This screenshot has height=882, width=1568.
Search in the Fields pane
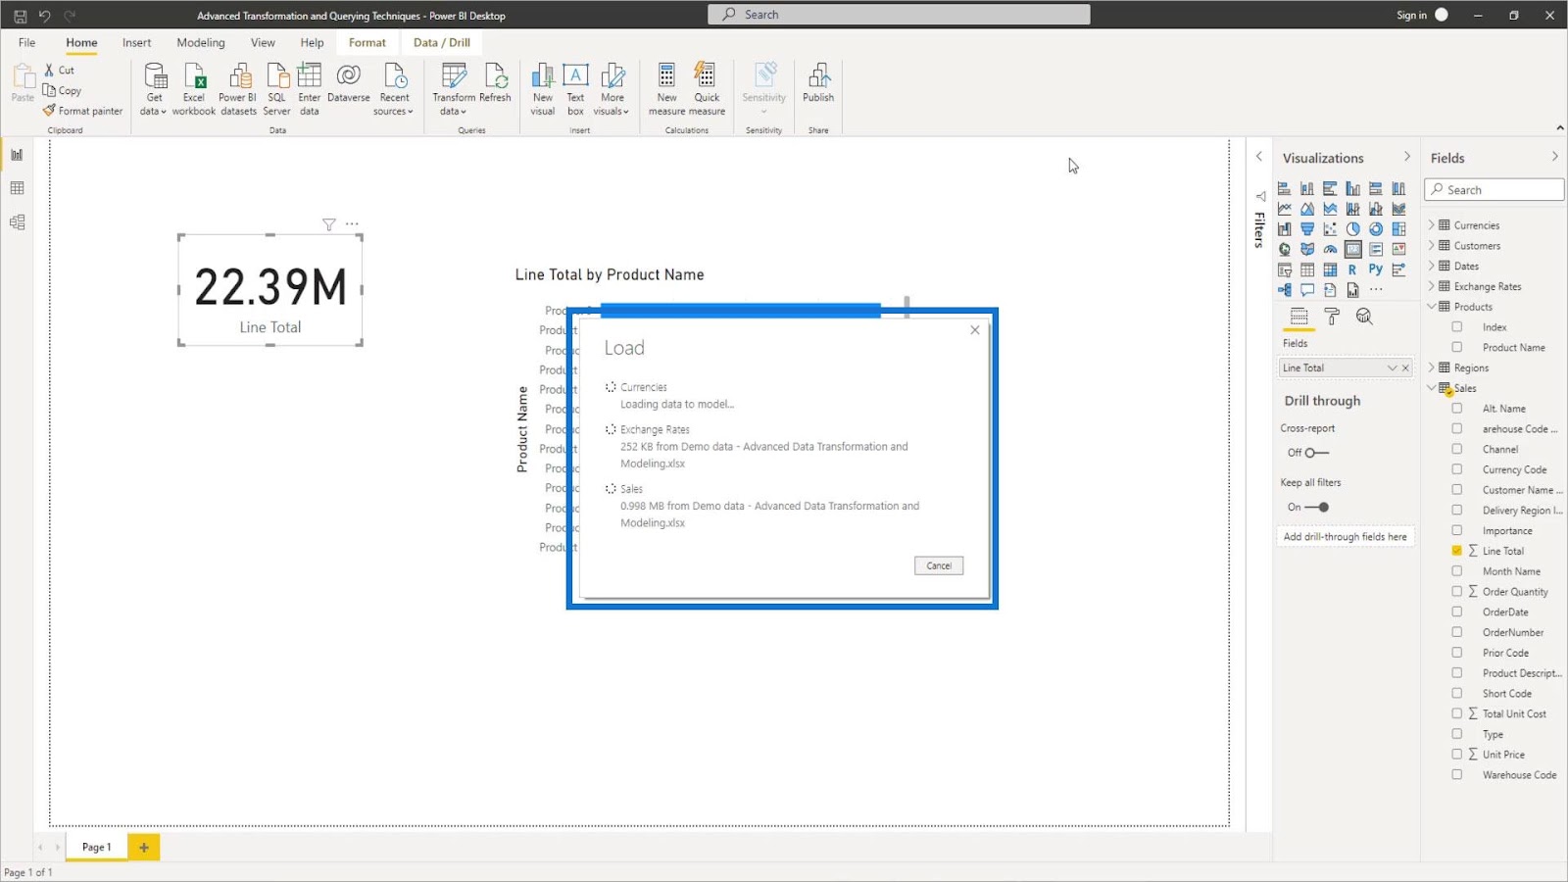point(1494,190)
